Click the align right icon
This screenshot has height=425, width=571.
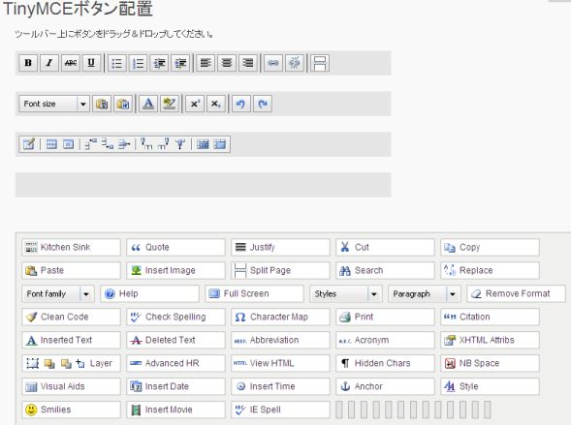point(247,63)
